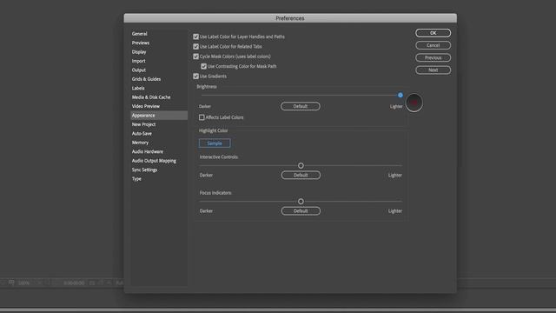The width and height of the screenshot is (556, 313).
Task: Select Previews in the preferences sidebar
Action: [141, 43]
